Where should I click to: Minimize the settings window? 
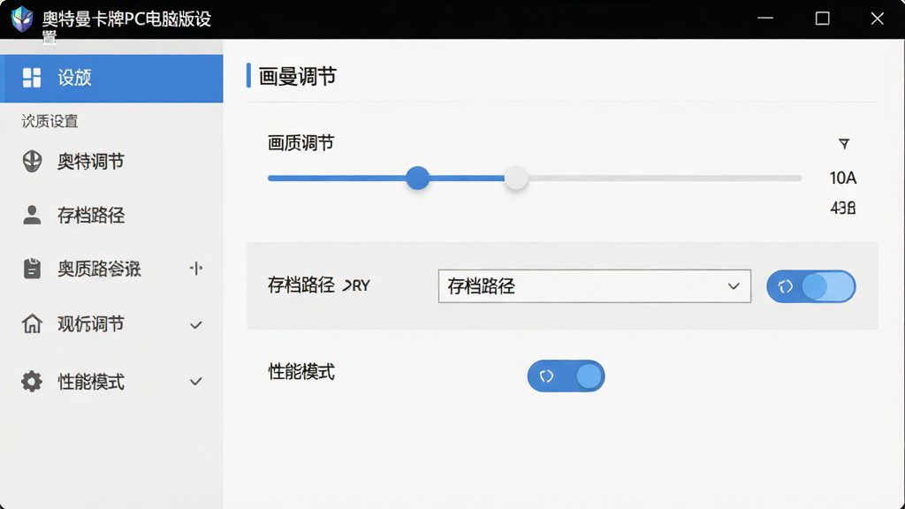765,19
